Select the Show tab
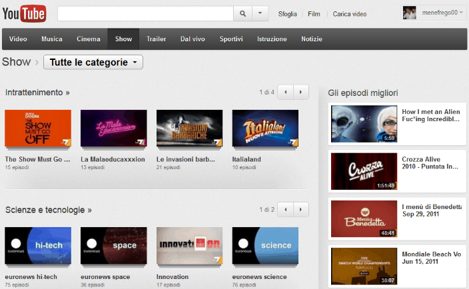The height and width of the screenshot is (289, 469). (123, 39)
